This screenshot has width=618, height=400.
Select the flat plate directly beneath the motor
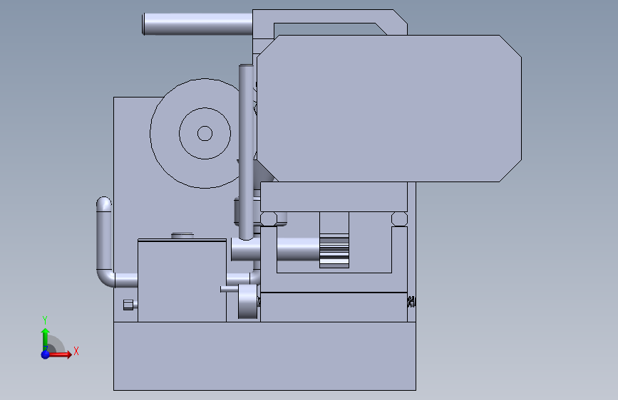[x=334, y=197]
